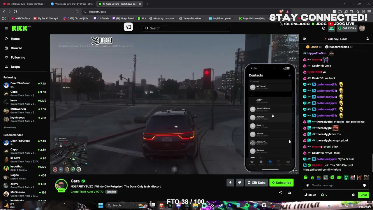
Task: Open Gara's channel avatar
Action: click(x=61, y=186)
